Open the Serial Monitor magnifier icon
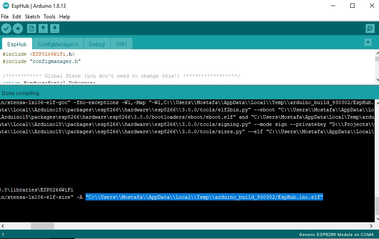The width and height of the screenshot is (379, 239). pos(370,29)
